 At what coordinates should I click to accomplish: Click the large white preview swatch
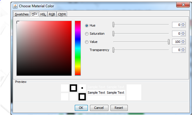[134, 92]
